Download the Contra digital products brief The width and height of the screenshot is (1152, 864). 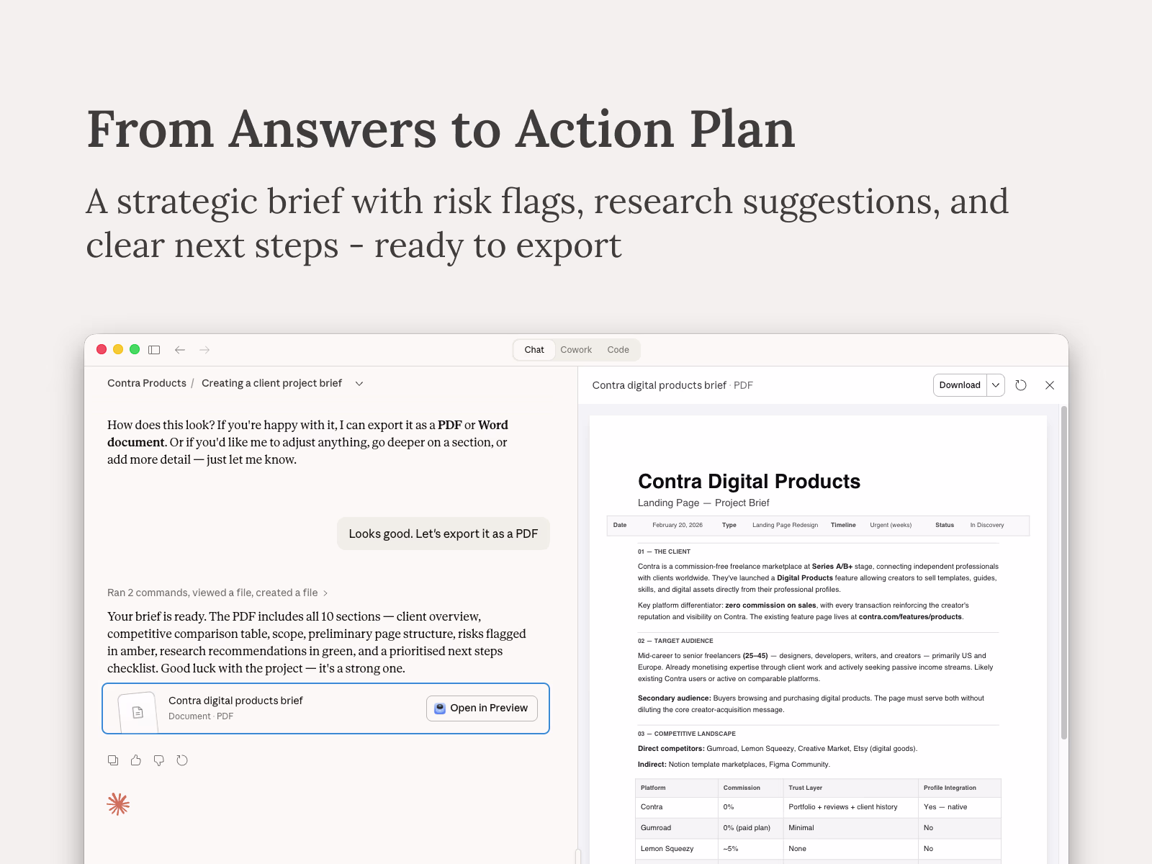960,385
